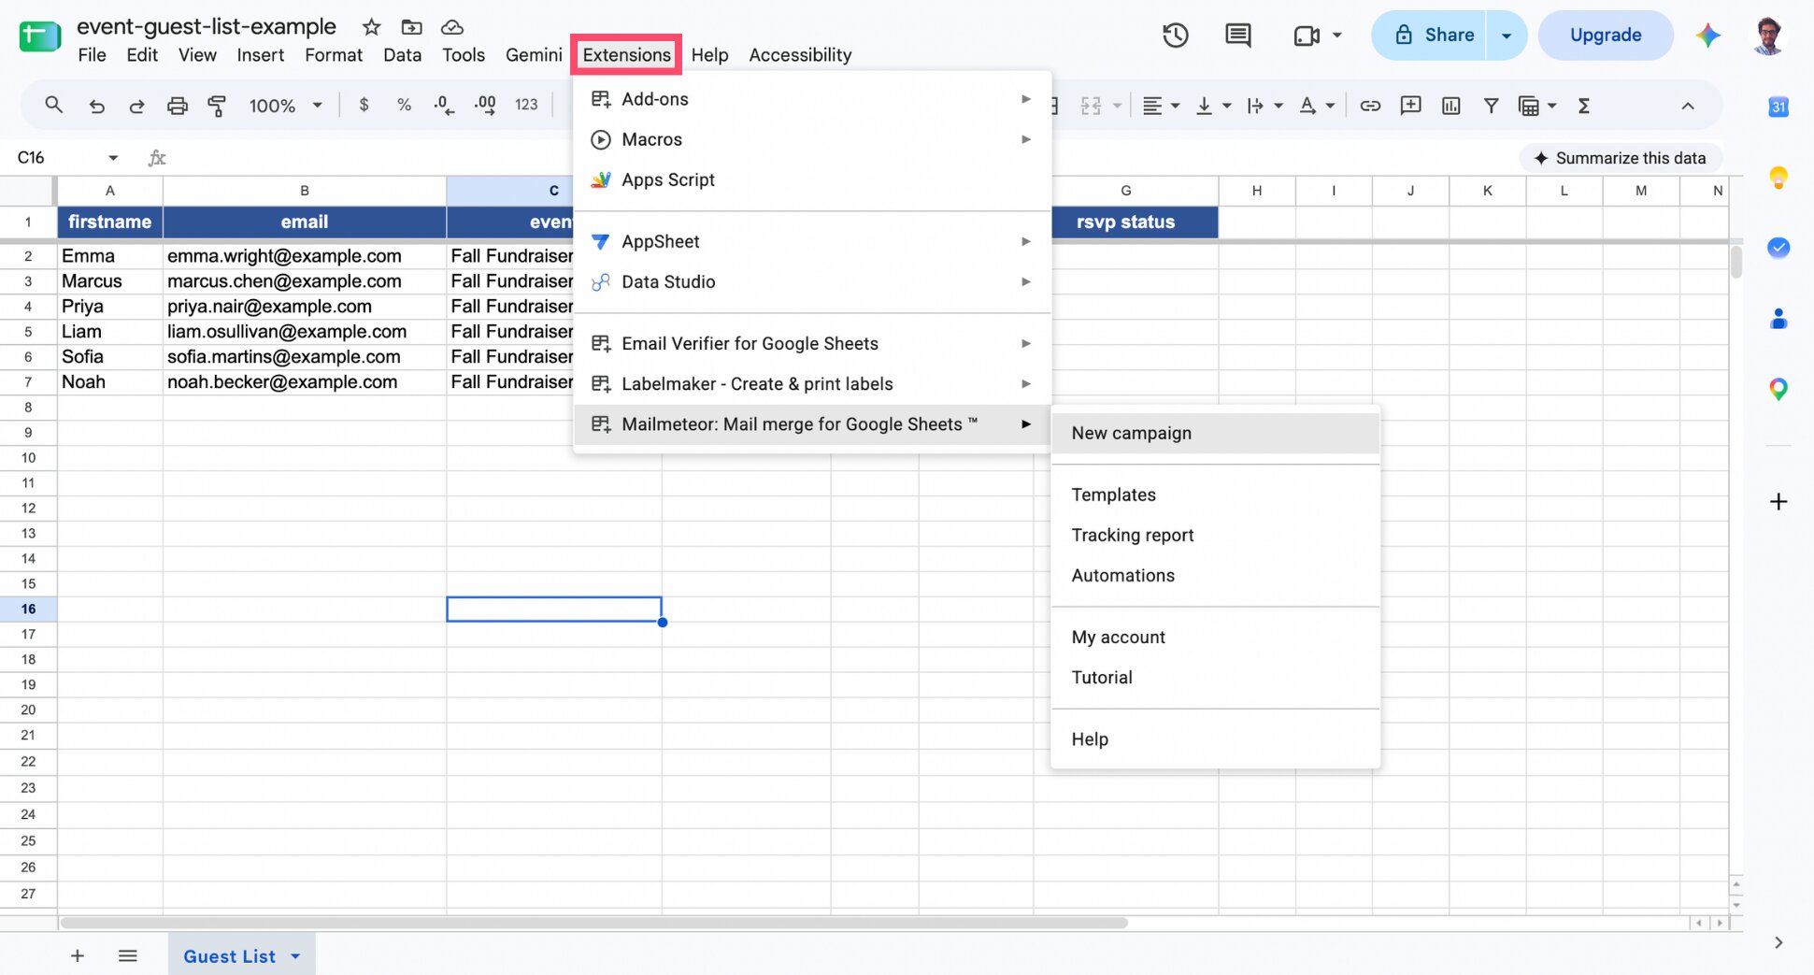The height and width of the screenshot is (975, 1814).
Task: Click the horizontal scrollbar
Action: [x=593, y=923]
